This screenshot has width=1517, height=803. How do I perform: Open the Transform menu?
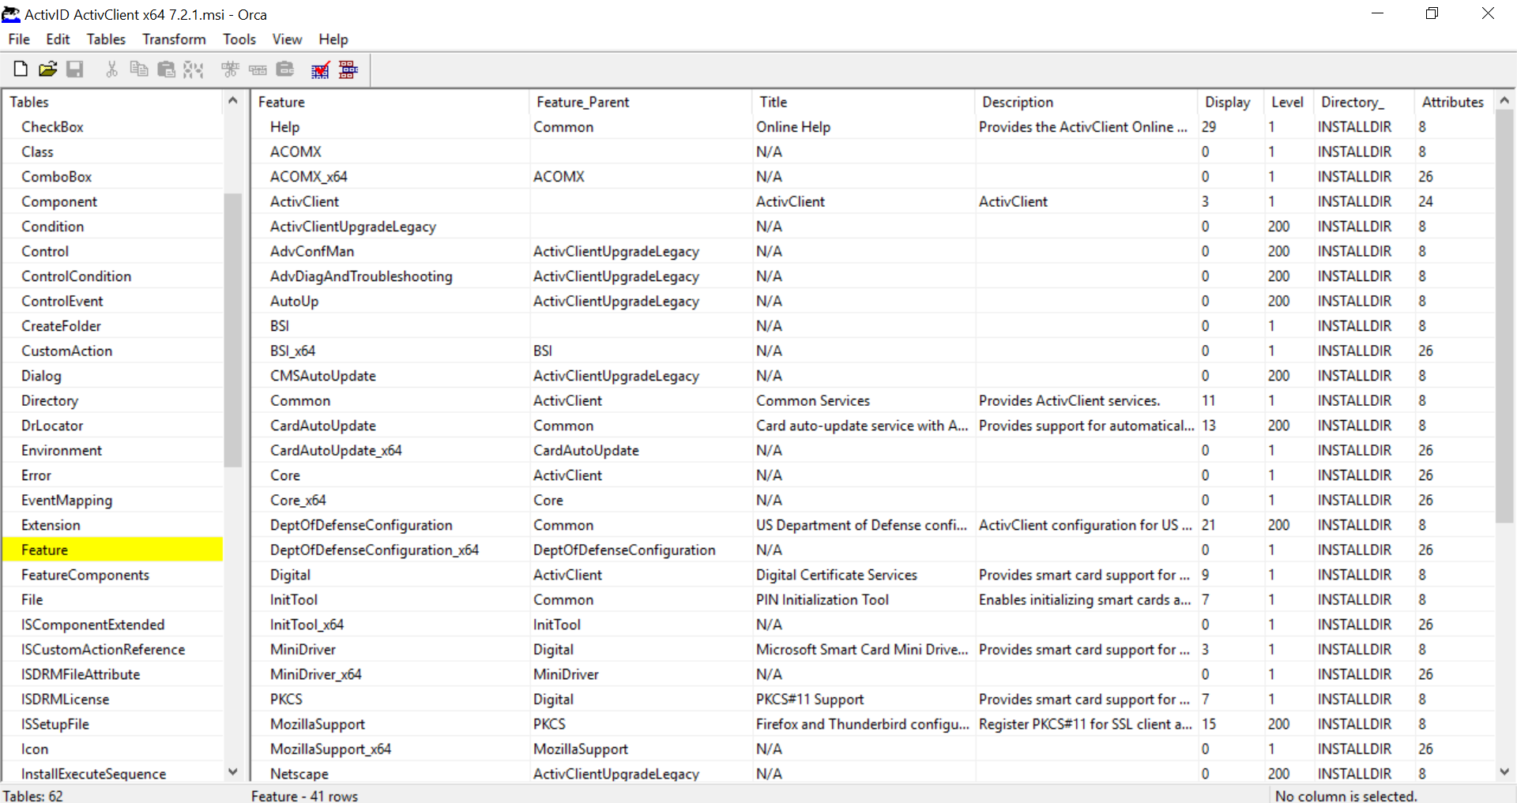pyautogui.click(x=173, y=39)
